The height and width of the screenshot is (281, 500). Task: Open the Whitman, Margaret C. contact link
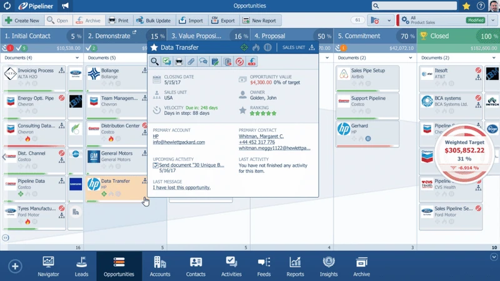coord(261,136)
